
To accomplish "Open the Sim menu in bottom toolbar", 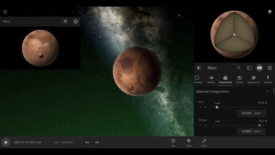I will tap(173, 143).
